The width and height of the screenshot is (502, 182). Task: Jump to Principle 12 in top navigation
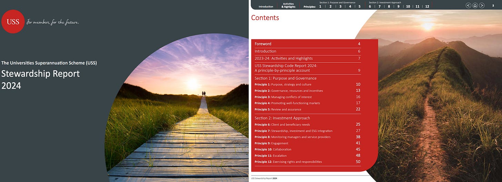[x=427, y=7]
